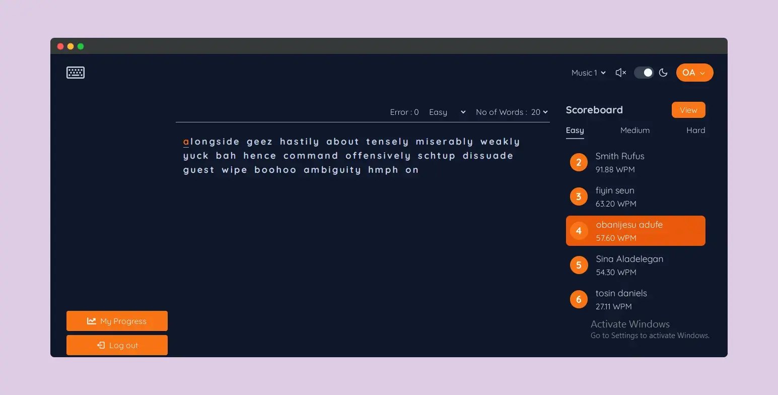Click the log out arrow icon
The height and width of the screenshot is (395, 778).
pos(101,345)
